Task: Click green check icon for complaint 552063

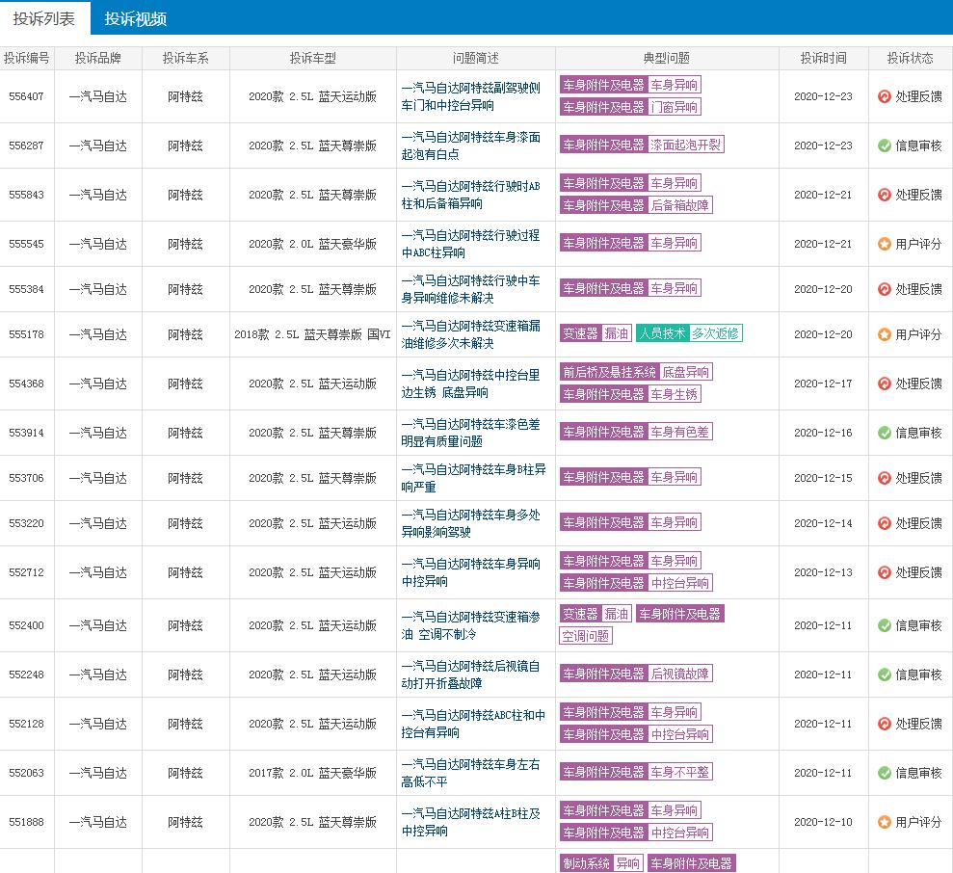Action: click(x=884, y=773)
